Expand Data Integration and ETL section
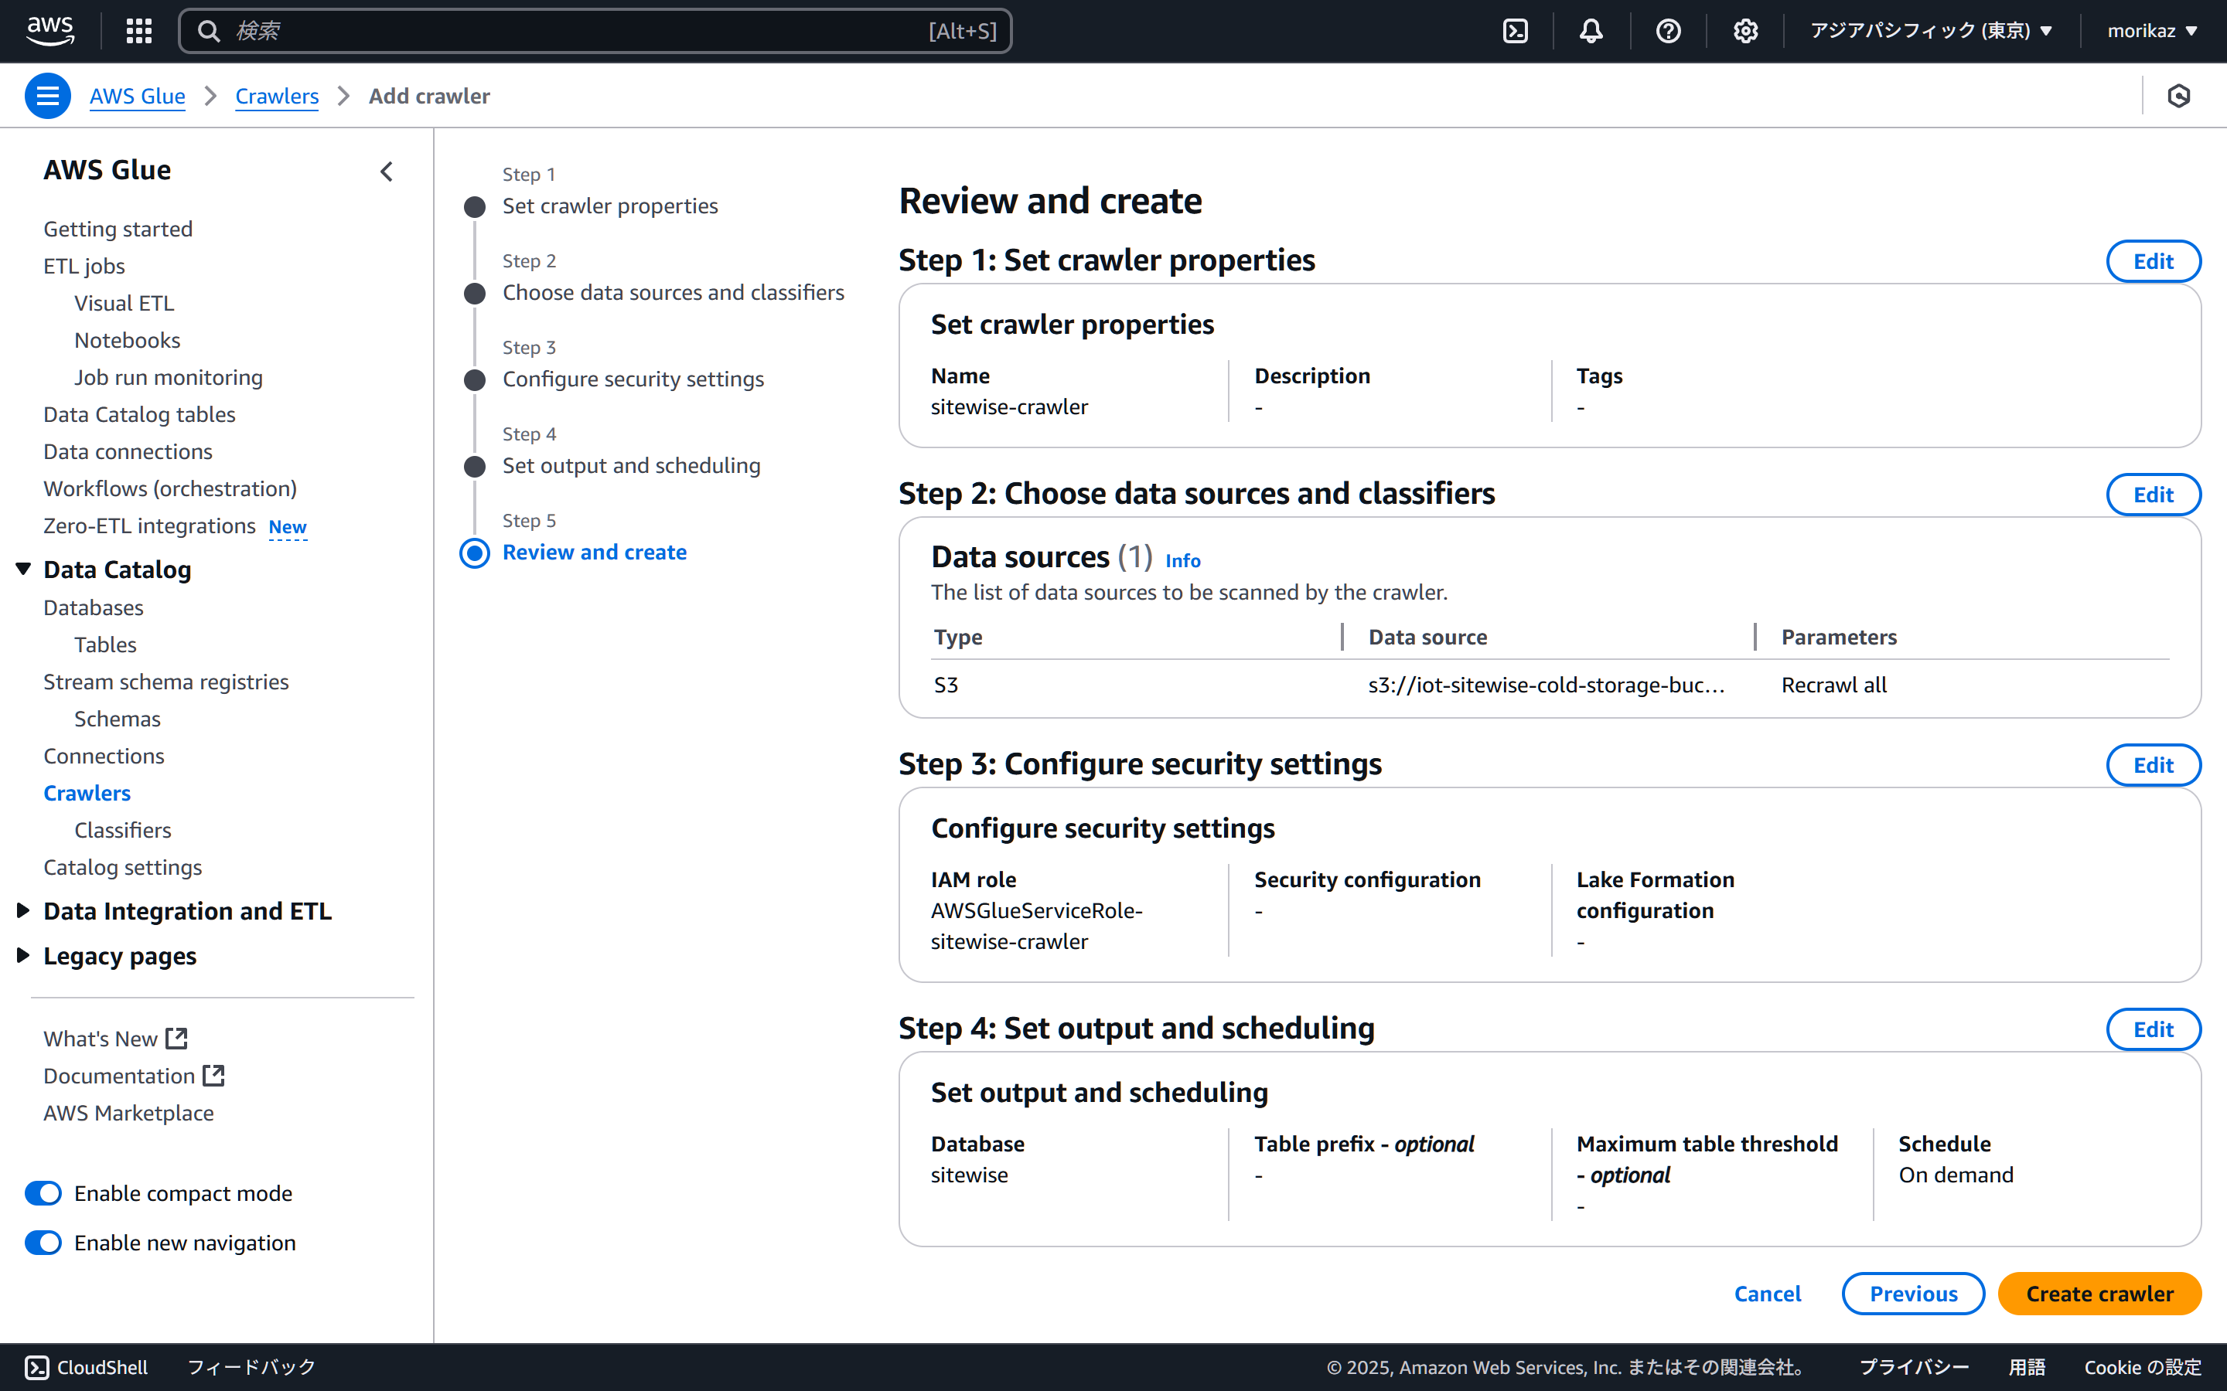Screen dimensions: 2227x1391 pos(24,911)
